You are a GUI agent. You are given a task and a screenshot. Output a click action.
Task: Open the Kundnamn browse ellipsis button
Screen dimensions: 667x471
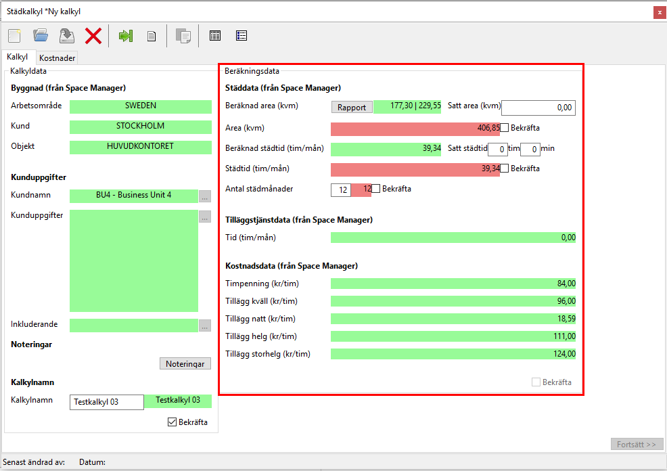[205, 196]
